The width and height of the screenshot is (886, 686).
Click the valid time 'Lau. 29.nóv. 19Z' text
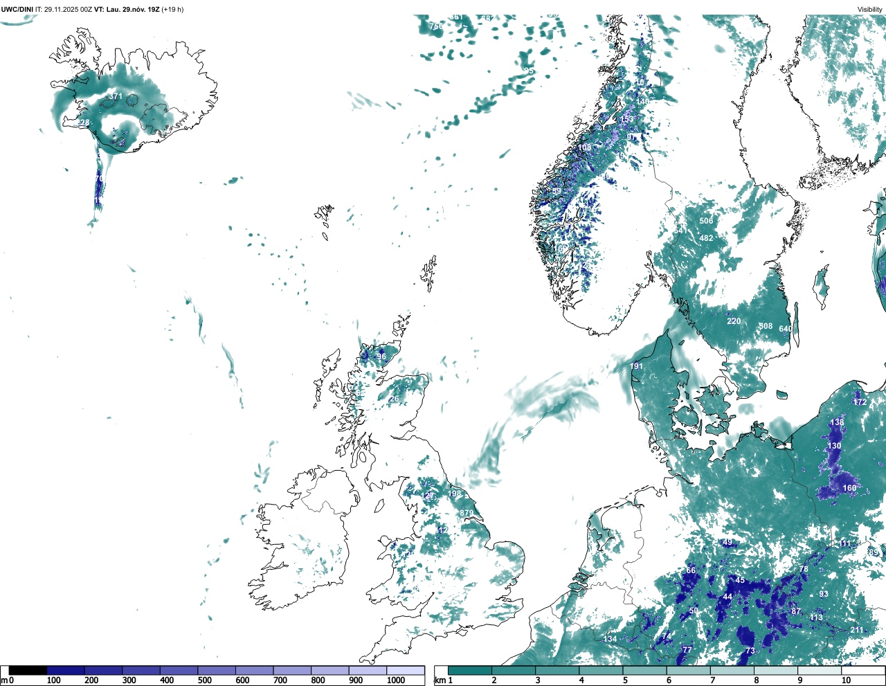coord(133,10)
